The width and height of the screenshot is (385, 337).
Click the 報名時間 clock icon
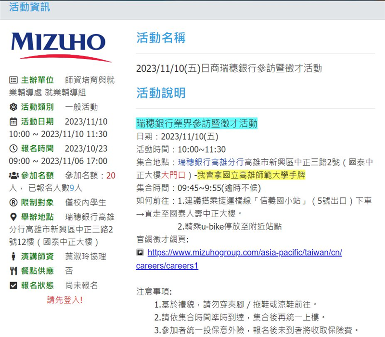click(x=13, y=148)
